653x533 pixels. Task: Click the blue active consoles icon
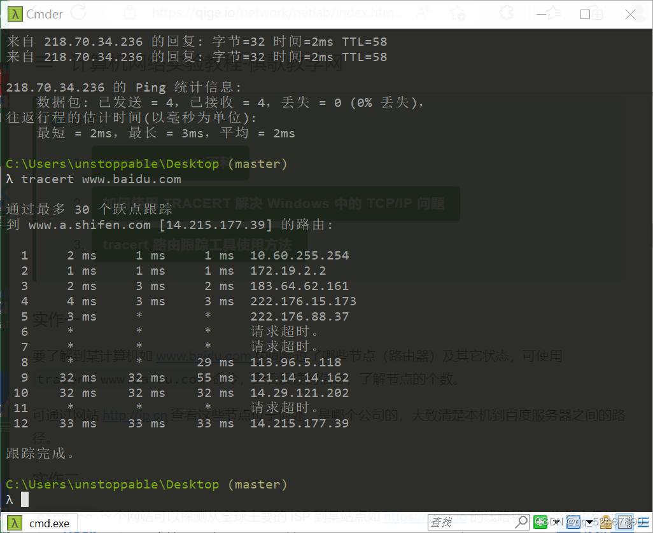(573, 522)
